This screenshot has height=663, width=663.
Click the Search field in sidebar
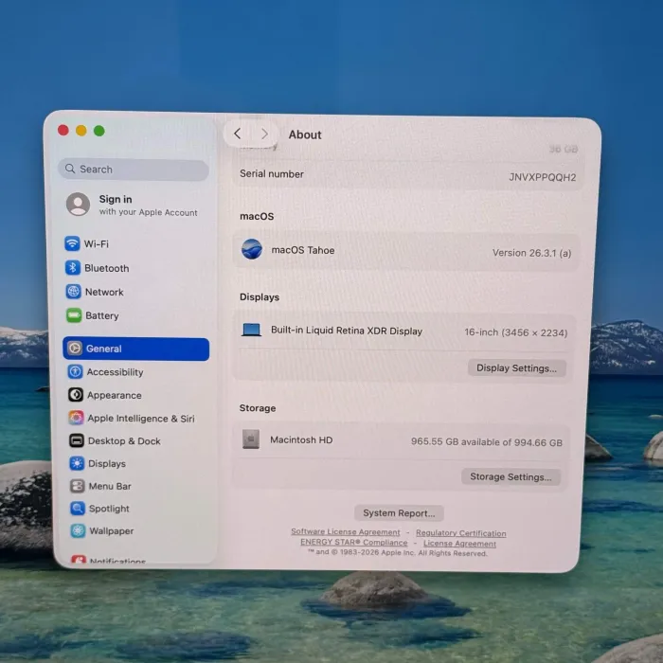[134, 170]
